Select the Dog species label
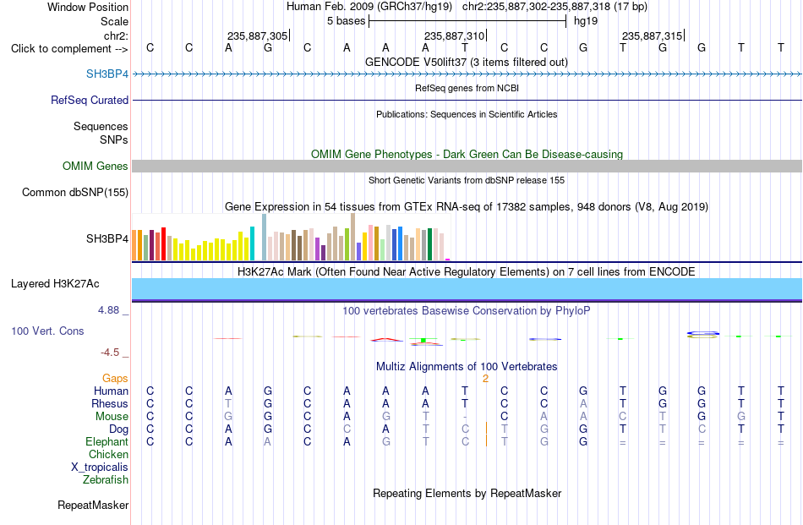 click(118, 429)
